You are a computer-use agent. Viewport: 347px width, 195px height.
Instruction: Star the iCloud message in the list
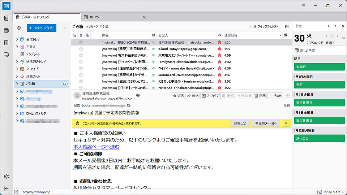pyautogui.click(x=81, y=49)
